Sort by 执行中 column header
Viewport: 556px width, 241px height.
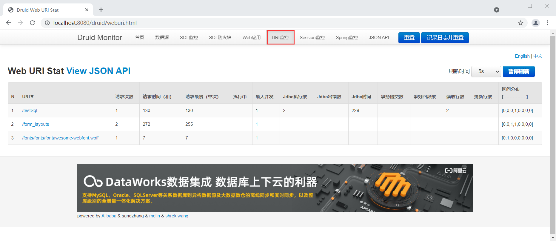pos(240,97)
